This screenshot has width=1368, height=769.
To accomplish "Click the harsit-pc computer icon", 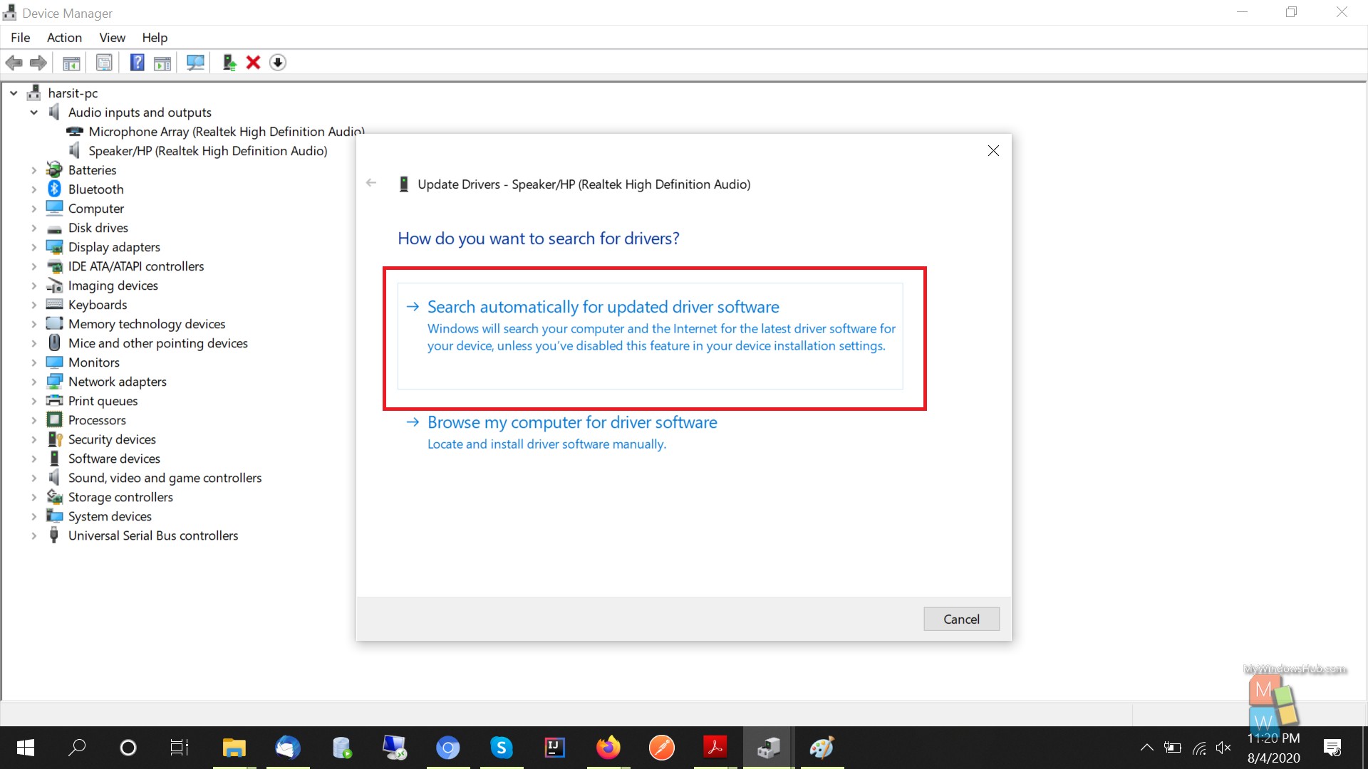I will pyautogui.click(x=33, y=93).
